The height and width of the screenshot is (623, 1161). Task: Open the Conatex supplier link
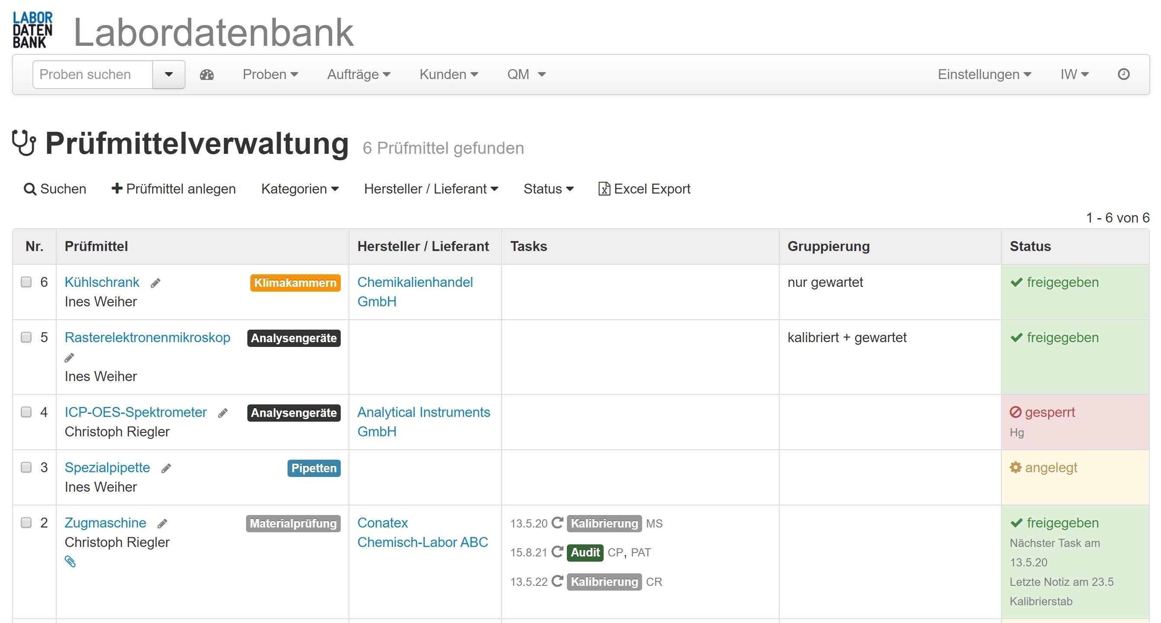pyautogui.click(x=382, y=522)
